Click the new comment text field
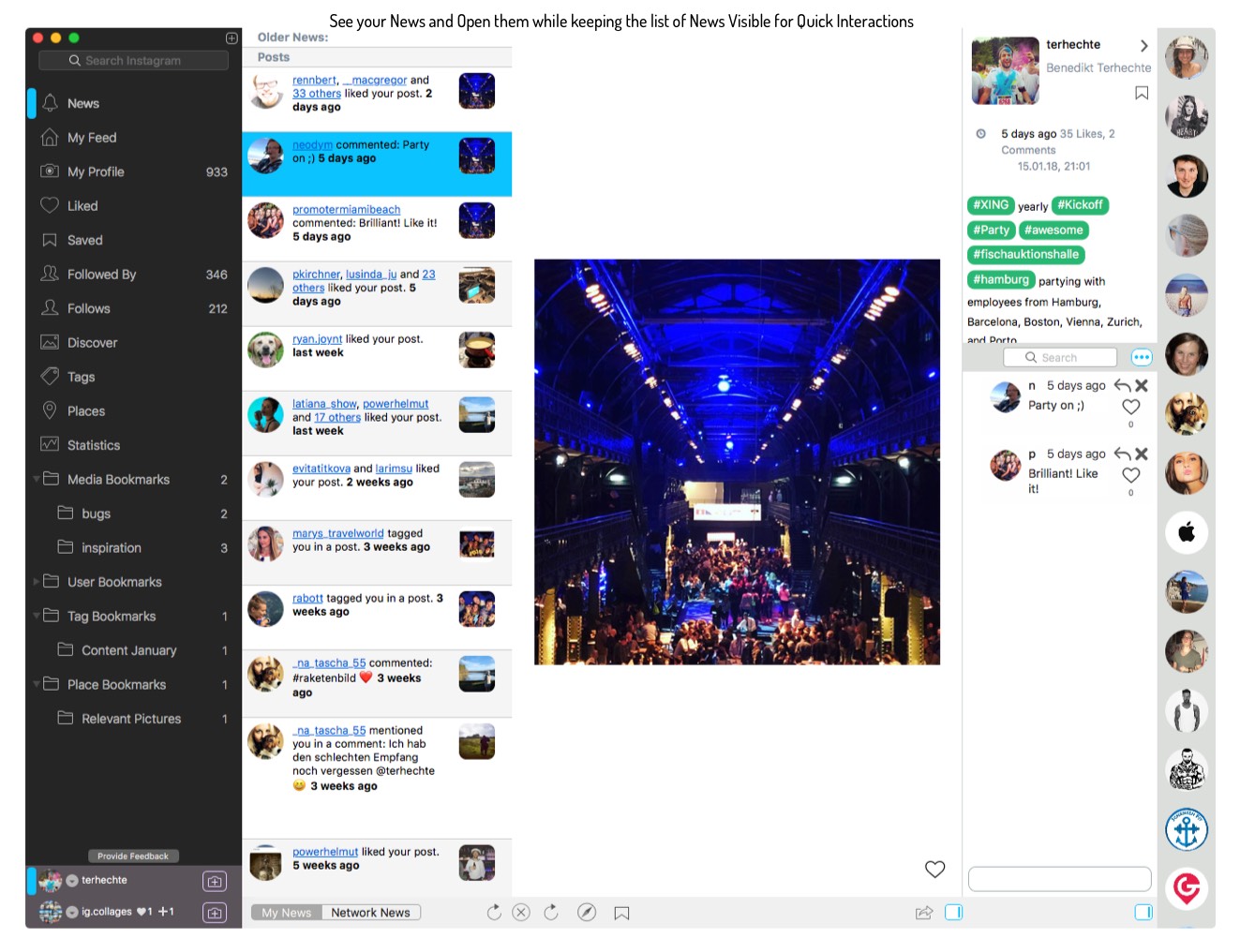 [x=1059, y=879]
